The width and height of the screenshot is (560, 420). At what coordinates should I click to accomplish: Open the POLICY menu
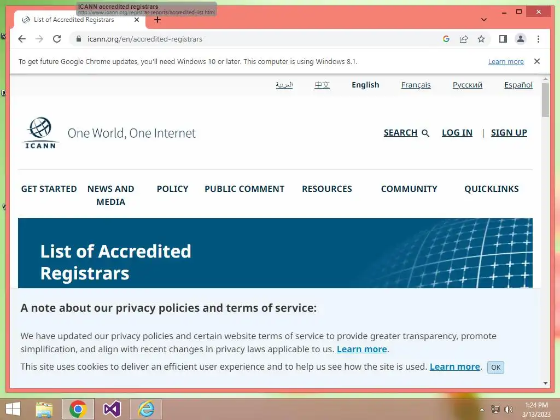point(172,189)
